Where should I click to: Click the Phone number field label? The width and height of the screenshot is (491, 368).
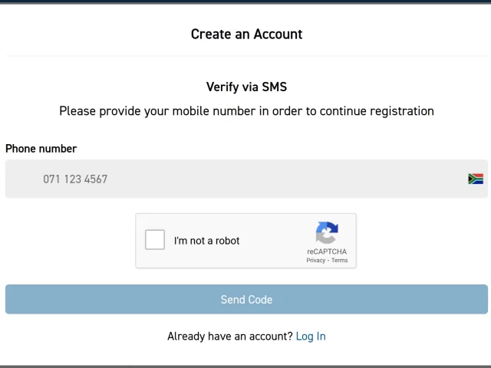click(x=41, y=149)
